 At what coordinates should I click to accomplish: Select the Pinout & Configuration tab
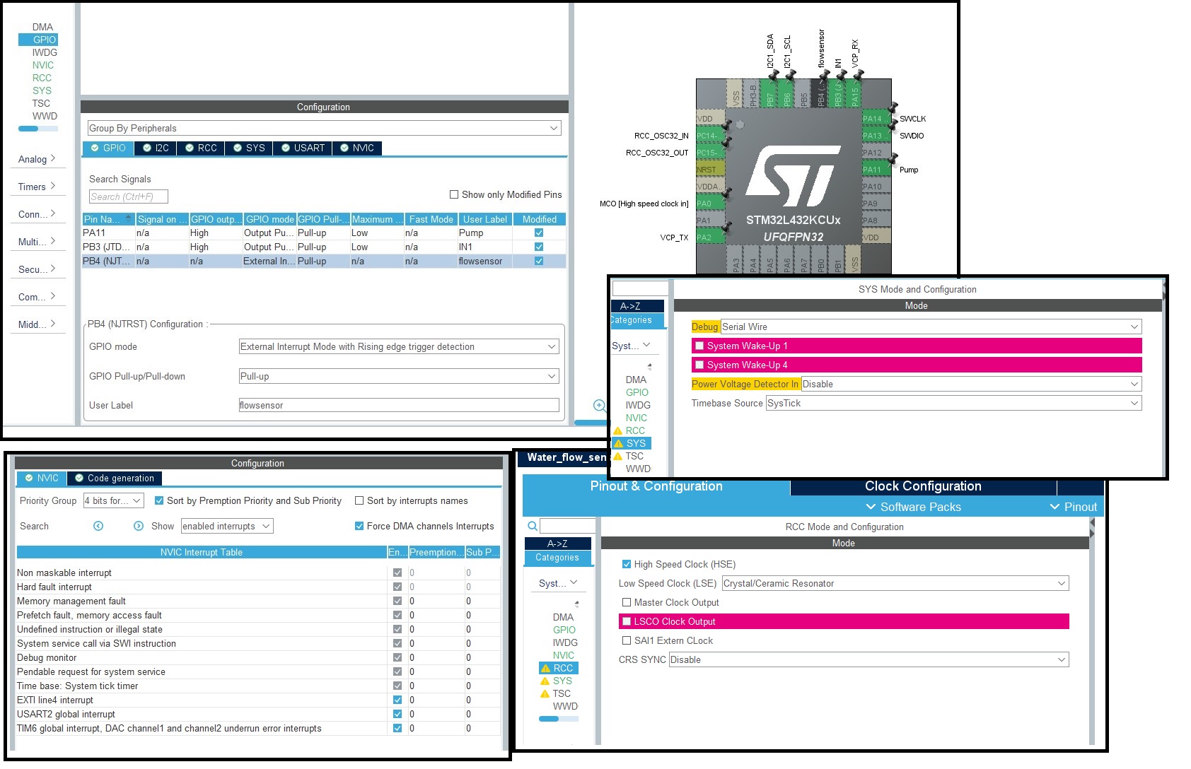point(656,486)
